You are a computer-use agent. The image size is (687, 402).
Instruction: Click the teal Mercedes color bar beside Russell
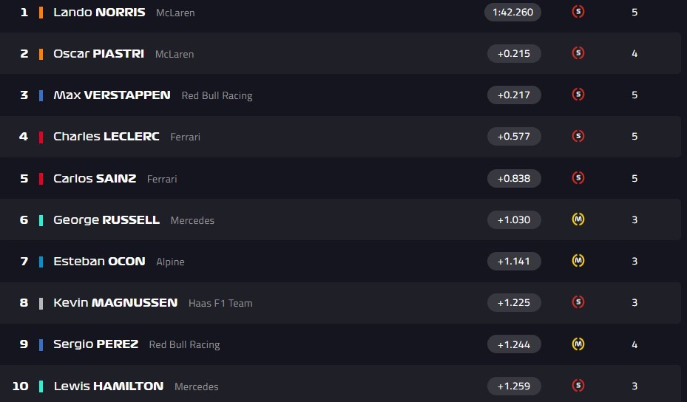click(x=41, y=220)
